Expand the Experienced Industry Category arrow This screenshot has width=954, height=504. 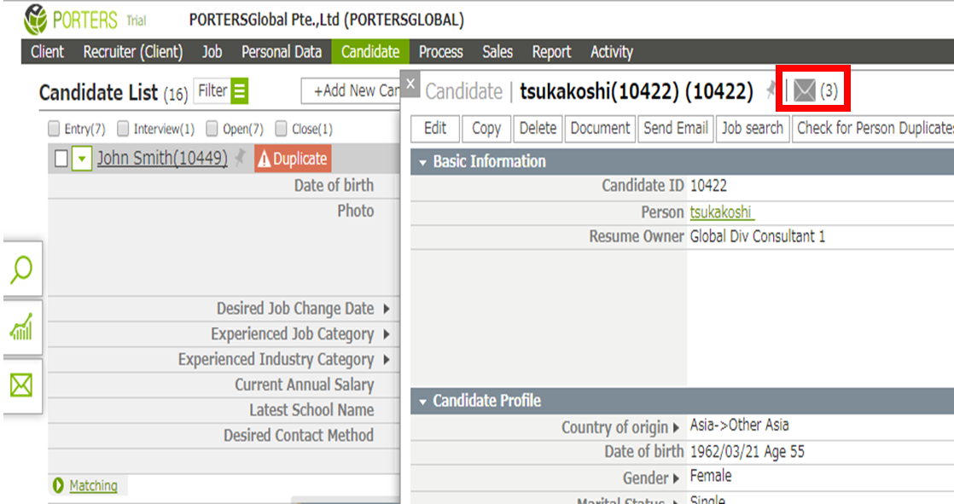pos(387,360)
